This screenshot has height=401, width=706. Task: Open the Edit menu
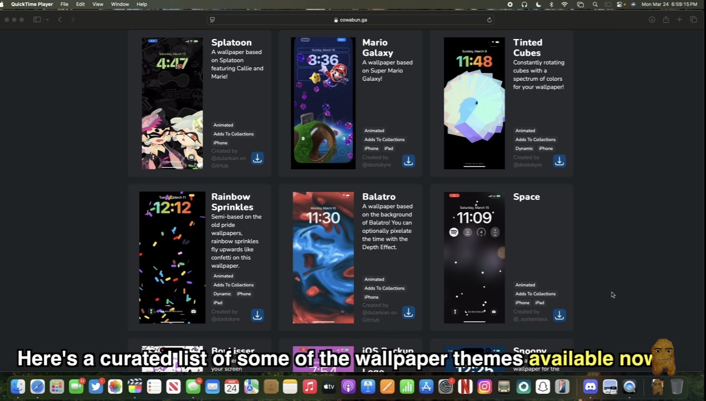click(81, 4)
